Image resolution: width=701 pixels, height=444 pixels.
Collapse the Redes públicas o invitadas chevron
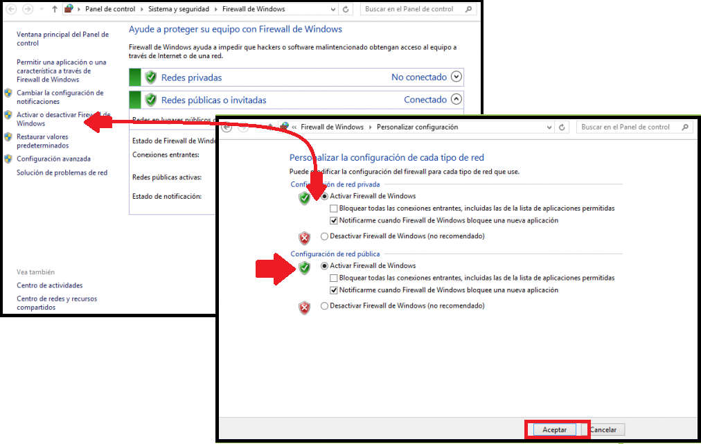(x=456, y=99)
